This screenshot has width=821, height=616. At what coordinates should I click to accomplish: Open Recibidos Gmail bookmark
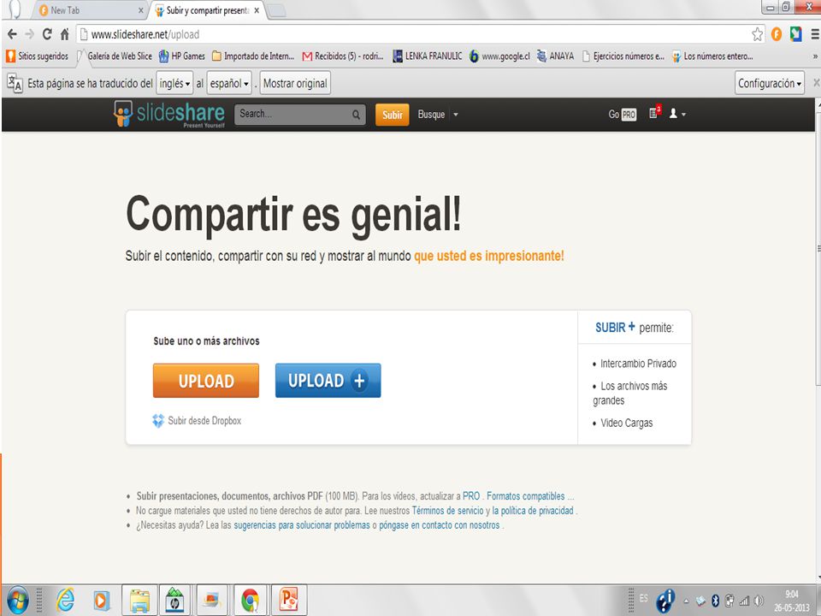click(x=343, y=56)
